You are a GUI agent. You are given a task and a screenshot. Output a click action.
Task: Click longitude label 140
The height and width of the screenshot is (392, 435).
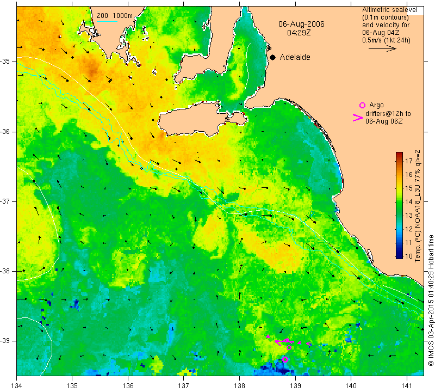point(351,386)
